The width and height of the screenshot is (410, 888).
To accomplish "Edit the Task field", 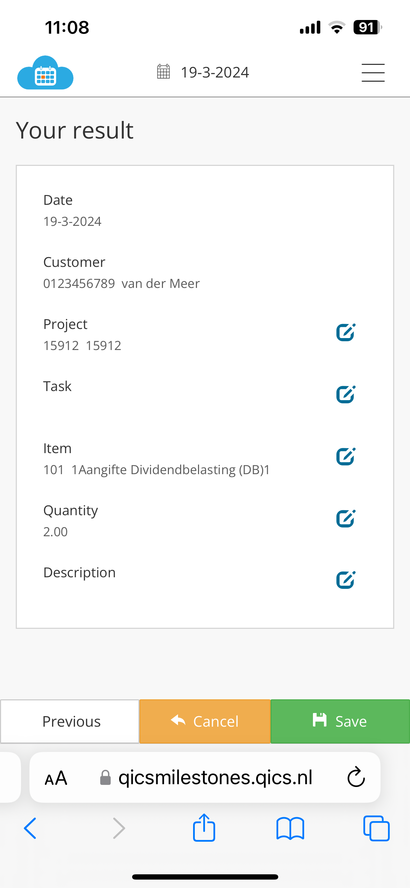I will [346, 395].
